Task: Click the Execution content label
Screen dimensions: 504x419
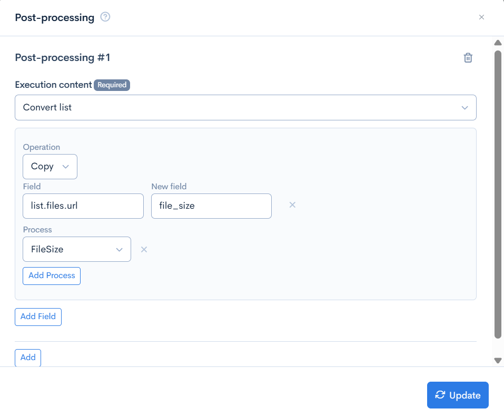Action: pos(53,85)
